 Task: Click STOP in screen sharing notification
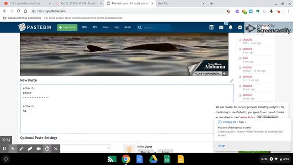(222, 146)
